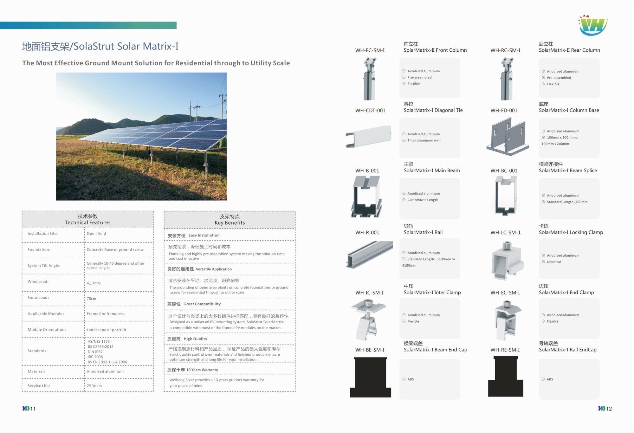Select the WH-EC-SM-I end clamp image
The width and height of the screenshot is (634, 433).
(508, 320)
